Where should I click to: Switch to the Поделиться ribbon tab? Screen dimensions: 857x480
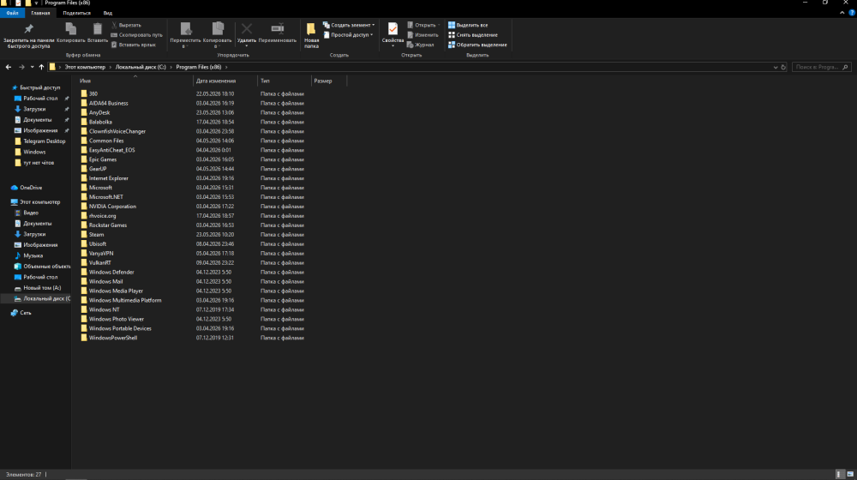pos(76,13)
